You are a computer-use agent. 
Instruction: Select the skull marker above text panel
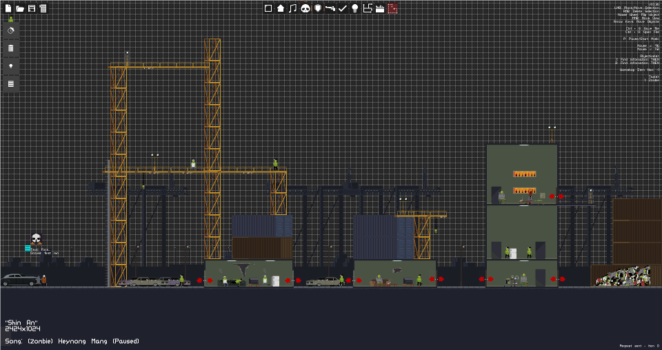(x=37, y=239)
